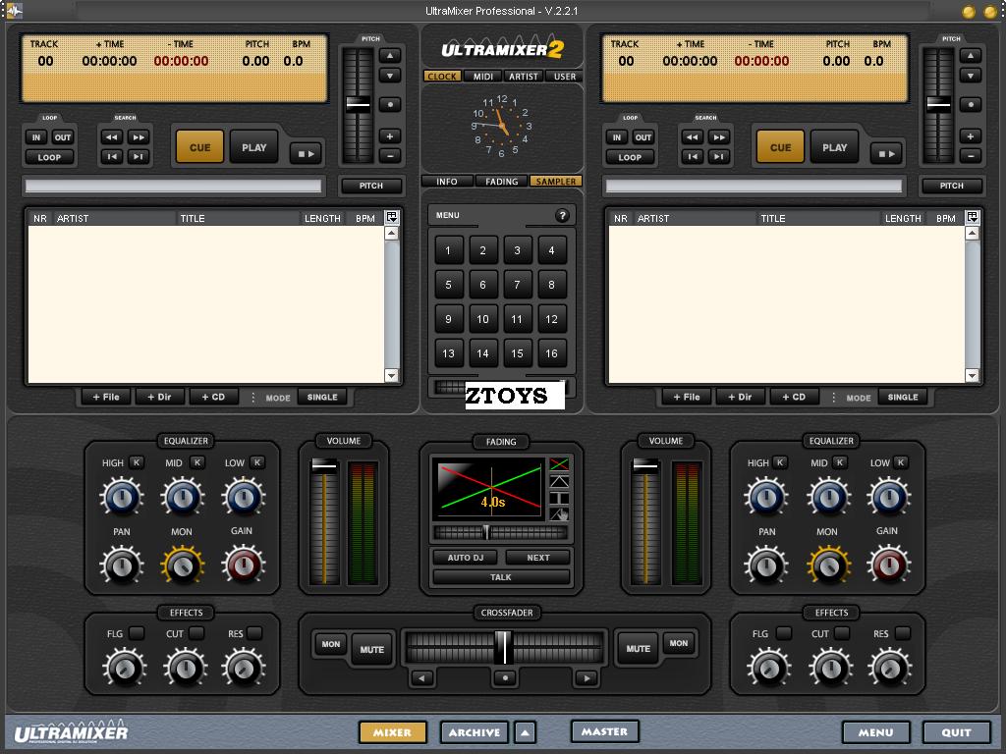1006x754 pixels.
Task: Click the left deck pitch minus button
Action: 390,155
